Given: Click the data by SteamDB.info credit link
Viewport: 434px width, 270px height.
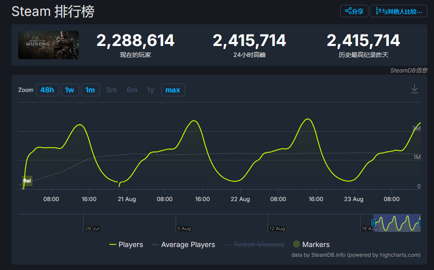Looking at the screenshot, I should point(356,255).
